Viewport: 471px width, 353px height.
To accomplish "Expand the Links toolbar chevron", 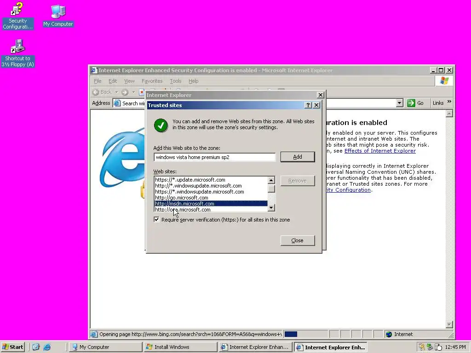I will tap(449, 102).
